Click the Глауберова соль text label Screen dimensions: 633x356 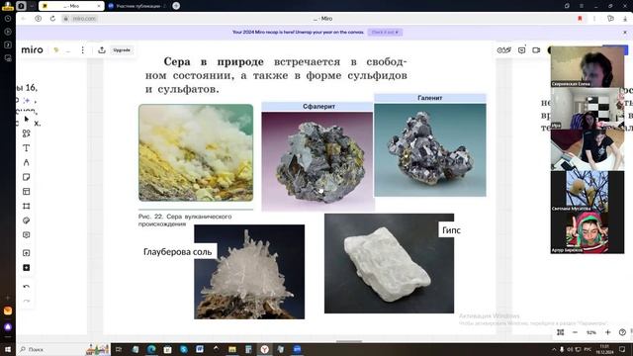[x=178, y=251]
